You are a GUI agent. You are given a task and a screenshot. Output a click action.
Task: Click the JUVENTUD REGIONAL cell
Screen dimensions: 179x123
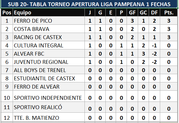41,62
